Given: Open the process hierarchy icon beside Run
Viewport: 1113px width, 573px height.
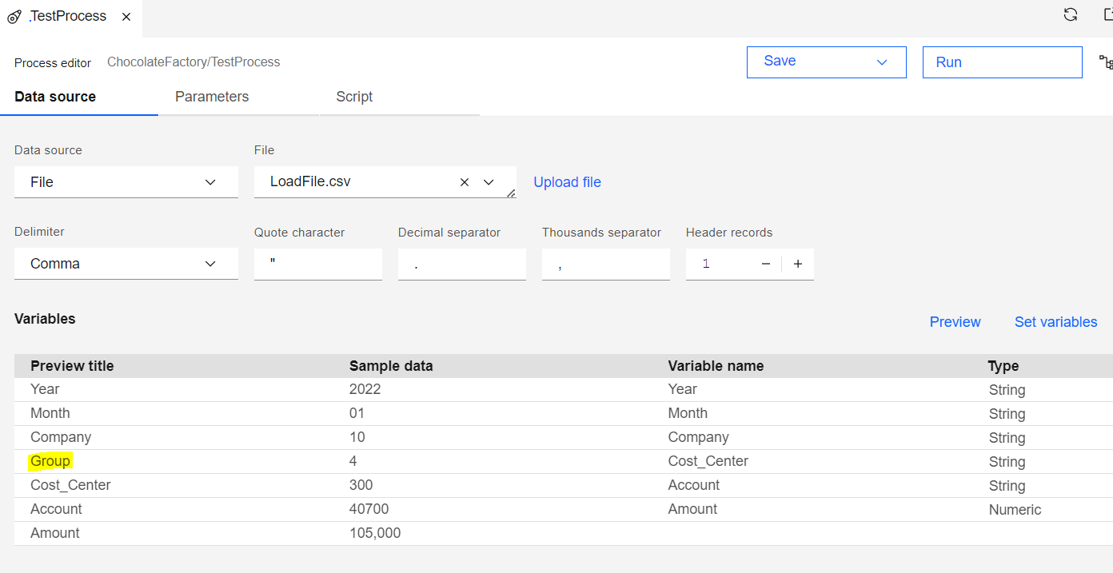Looking at the screenshot, I should pyautogui.click(x=1106, y=62).
